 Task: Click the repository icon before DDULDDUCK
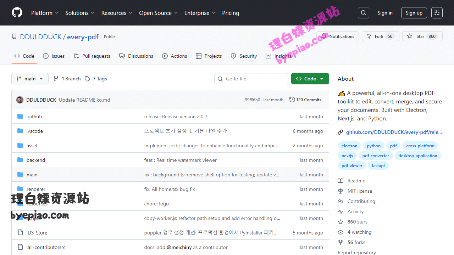pyautogui.click(x=14, y=36)
